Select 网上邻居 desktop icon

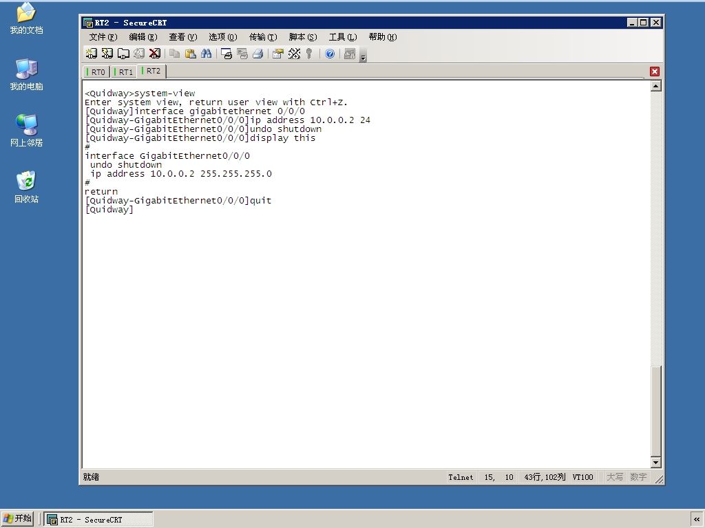27,131
